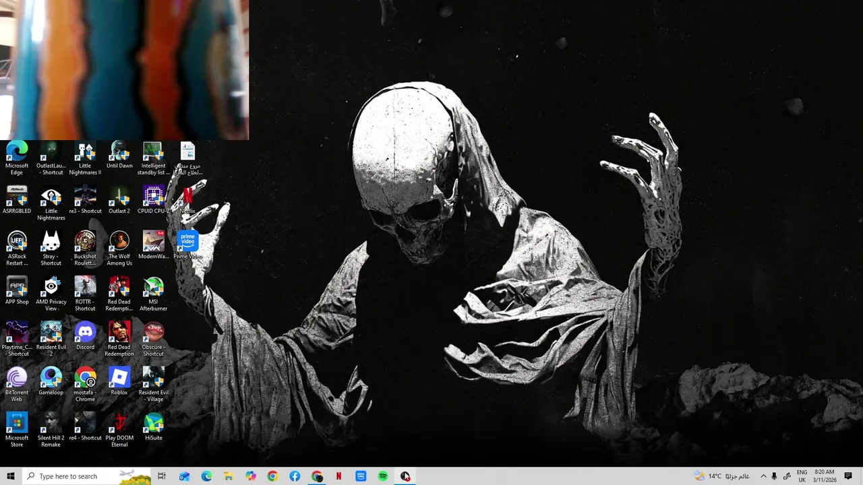Select the AMD Privacy View icon
The height and width of the screenshot is (485, 863).
point(51,294)
